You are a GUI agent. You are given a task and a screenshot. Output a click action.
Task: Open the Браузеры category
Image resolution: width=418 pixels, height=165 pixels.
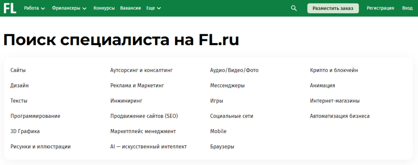(222, 147)
